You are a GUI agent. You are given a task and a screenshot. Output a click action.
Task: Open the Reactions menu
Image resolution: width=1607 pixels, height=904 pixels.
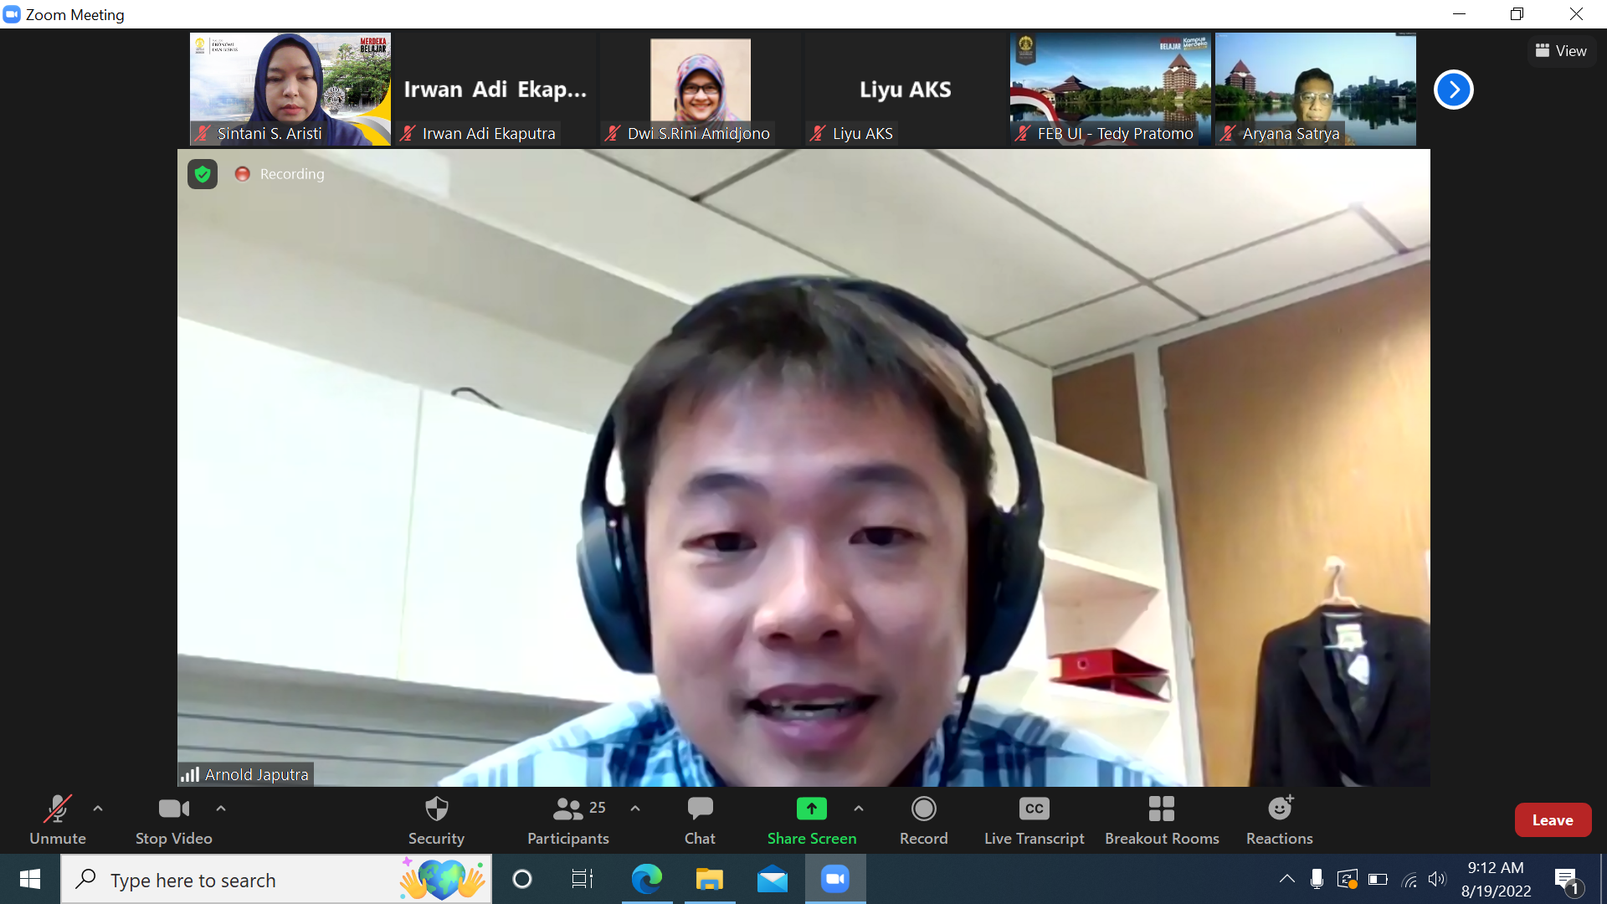tap(1279, 819)
